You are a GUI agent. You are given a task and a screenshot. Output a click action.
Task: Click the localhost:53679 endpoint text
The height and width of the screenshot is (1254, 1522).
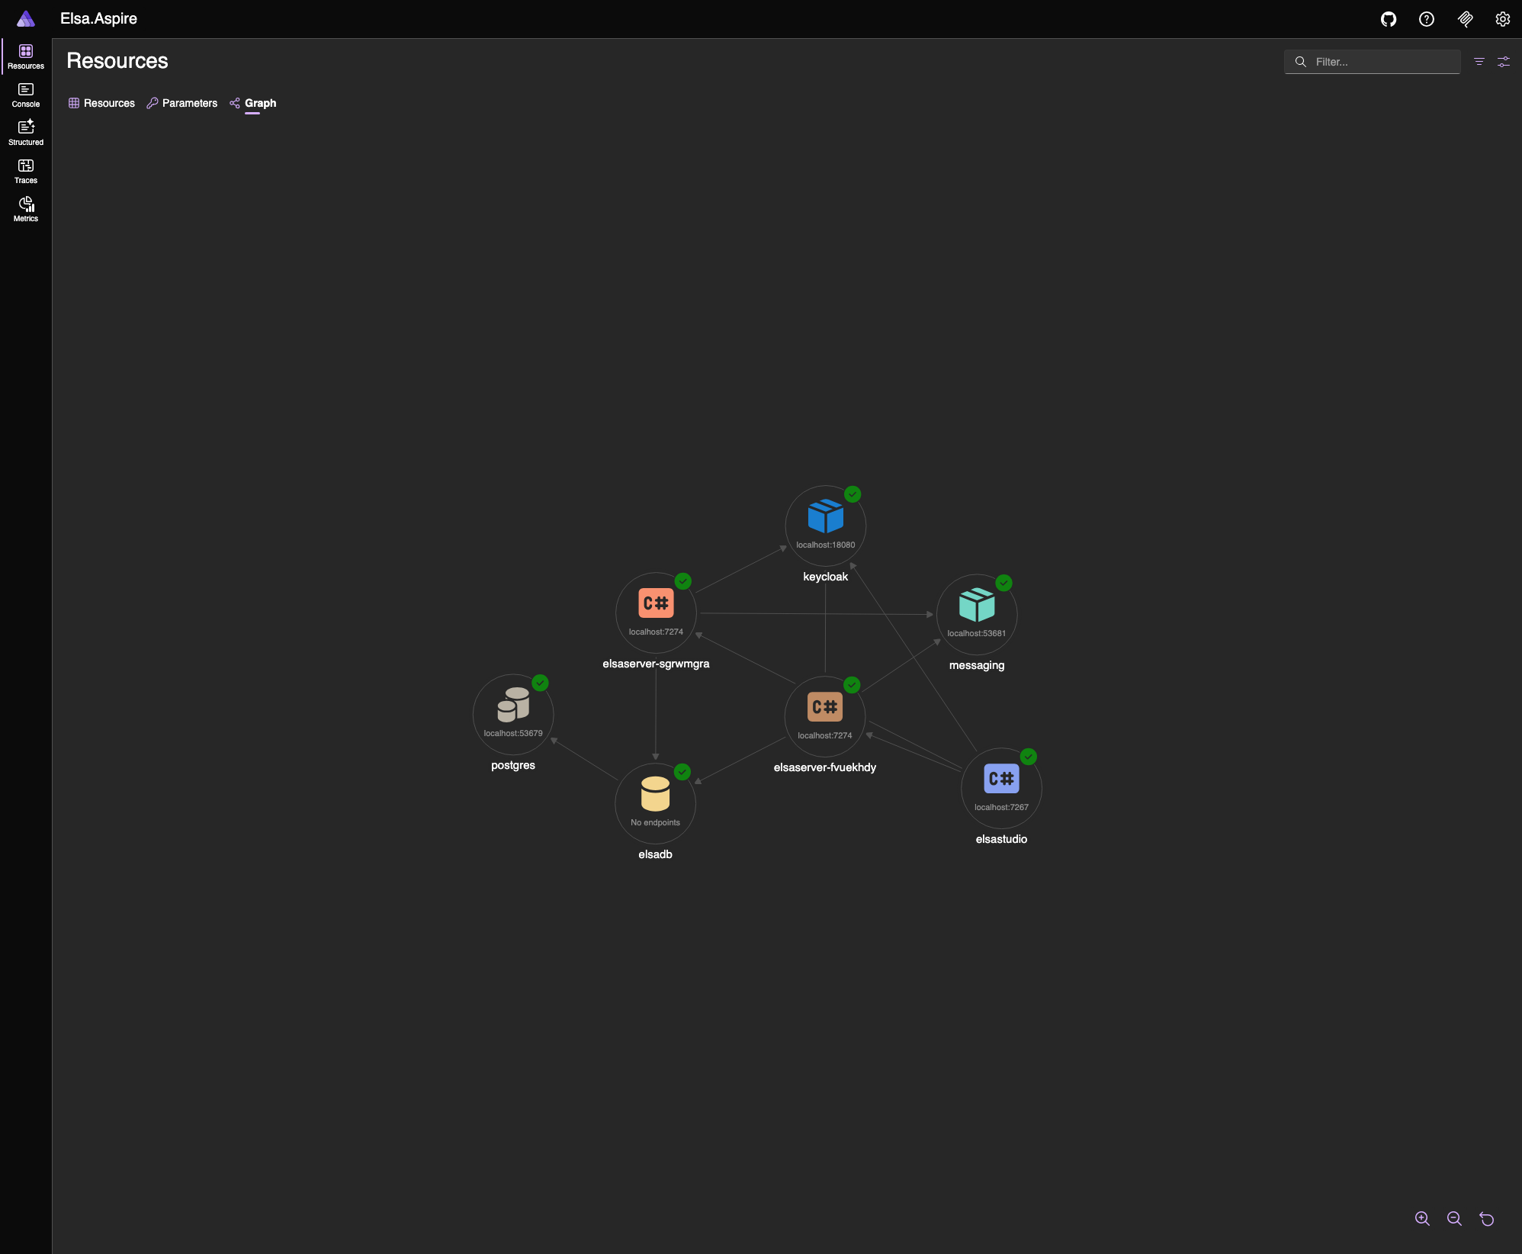coord(513,733)
